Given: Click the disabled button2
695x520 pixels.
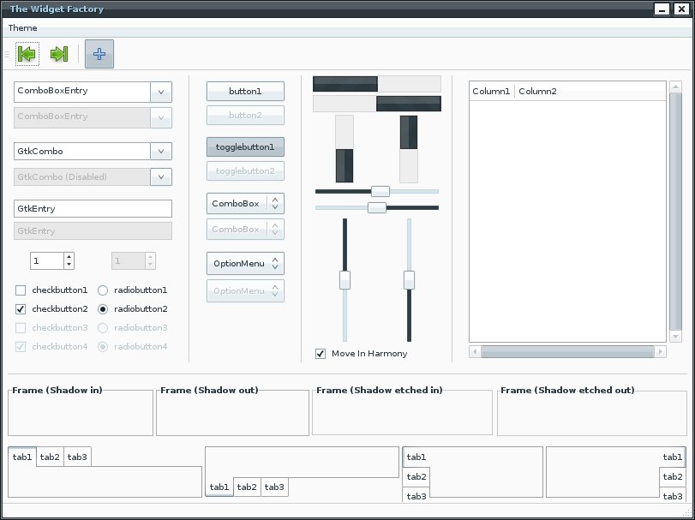Looking at the screenshot, I should coord(245,115).
